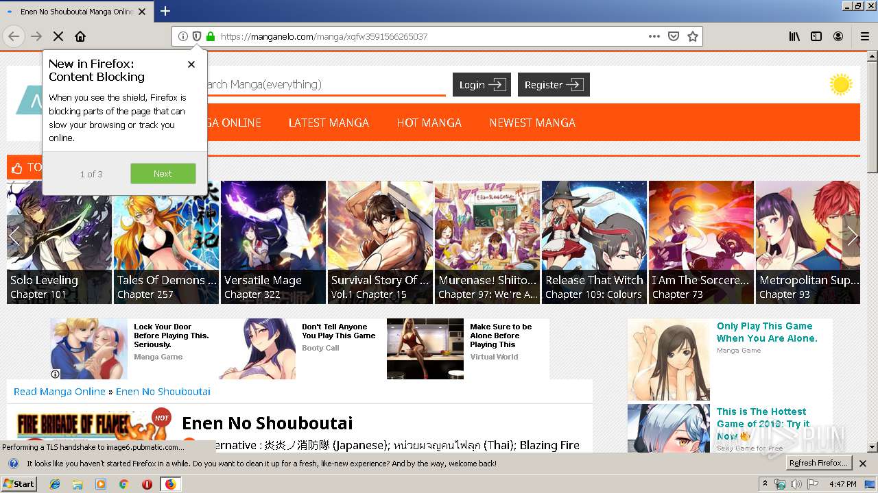The width and height of the screenshot is (878, 493).
Task: Click the content blocking shield icon
Action: (197, 36)
